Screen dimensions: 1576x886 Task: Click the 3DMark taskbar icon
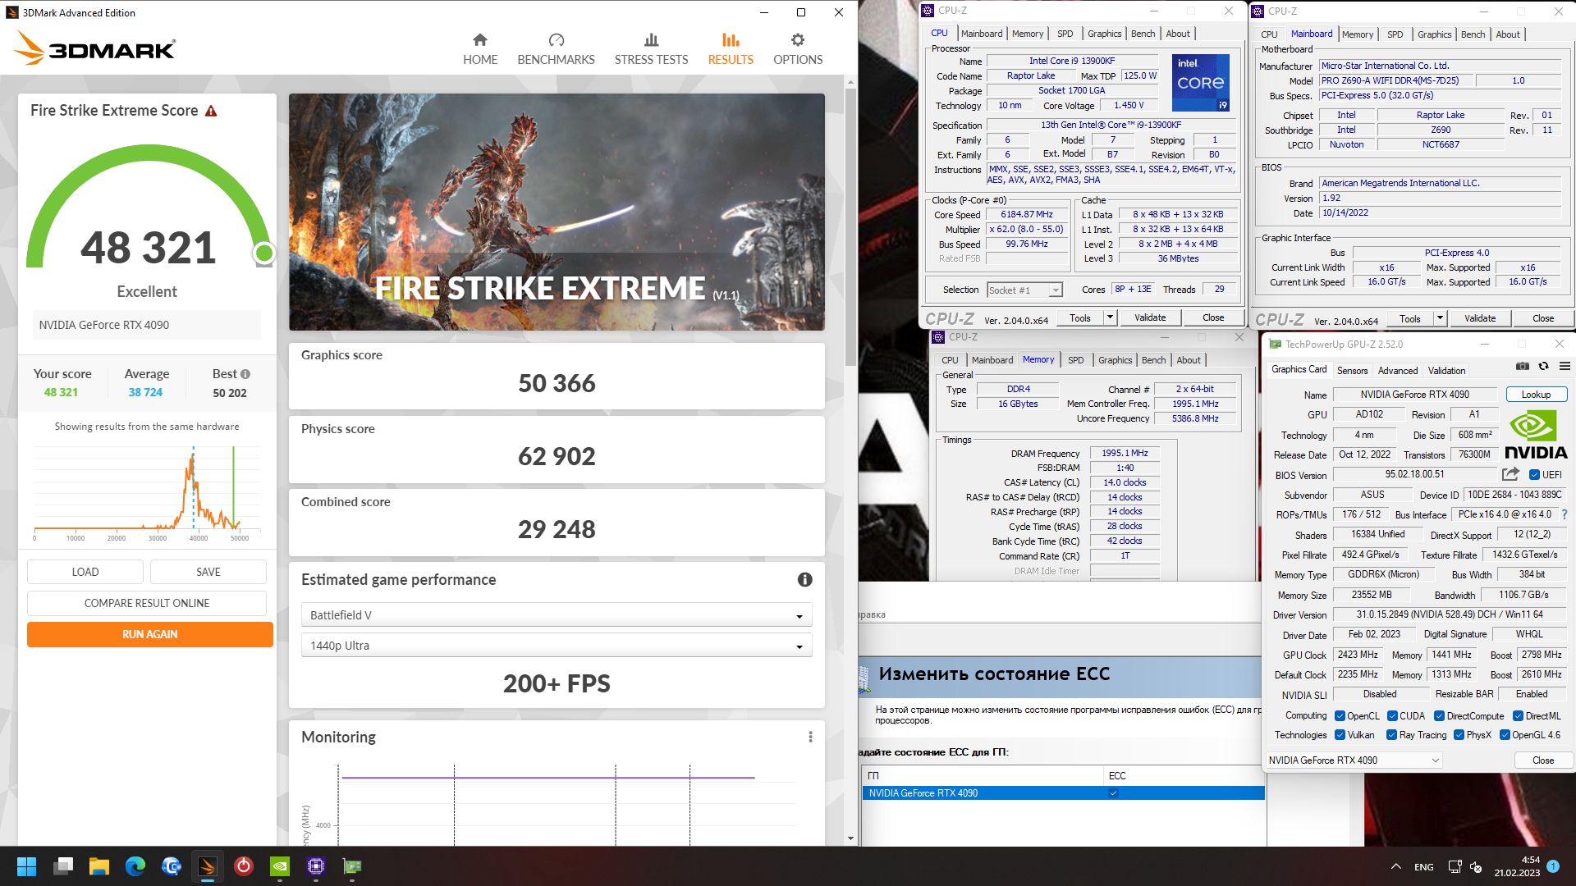click(208, 866)
